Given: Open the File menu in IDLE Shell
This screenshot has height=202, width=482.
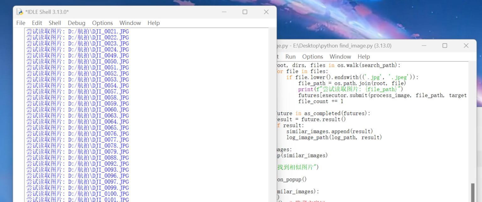Looking at the screenshot, I should click(21, 23).
